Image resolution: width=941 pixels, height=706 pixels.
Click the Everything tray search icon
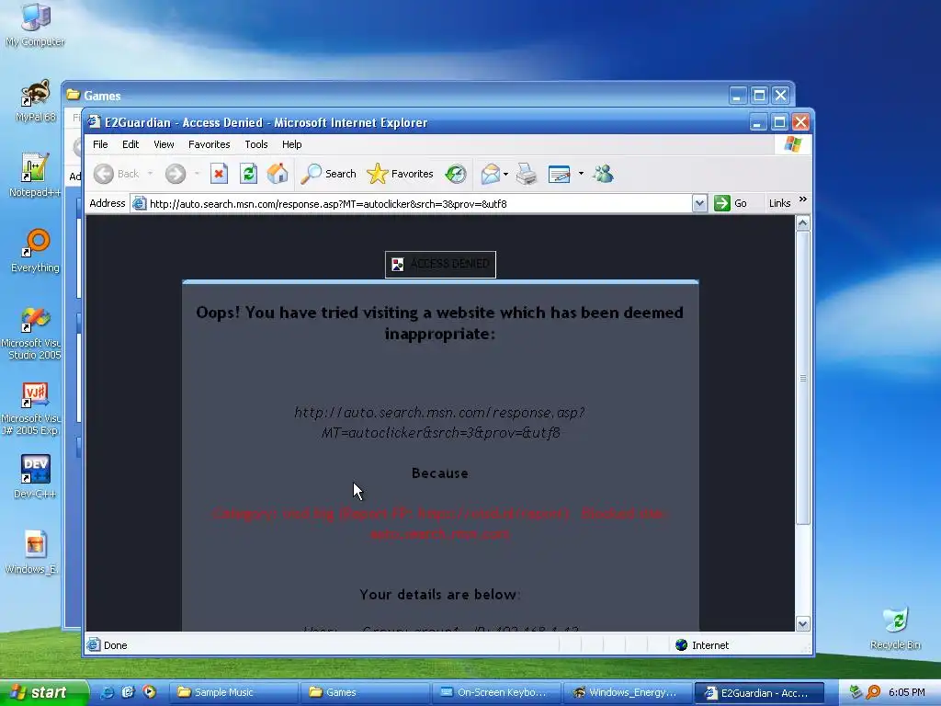pos(873,692)
